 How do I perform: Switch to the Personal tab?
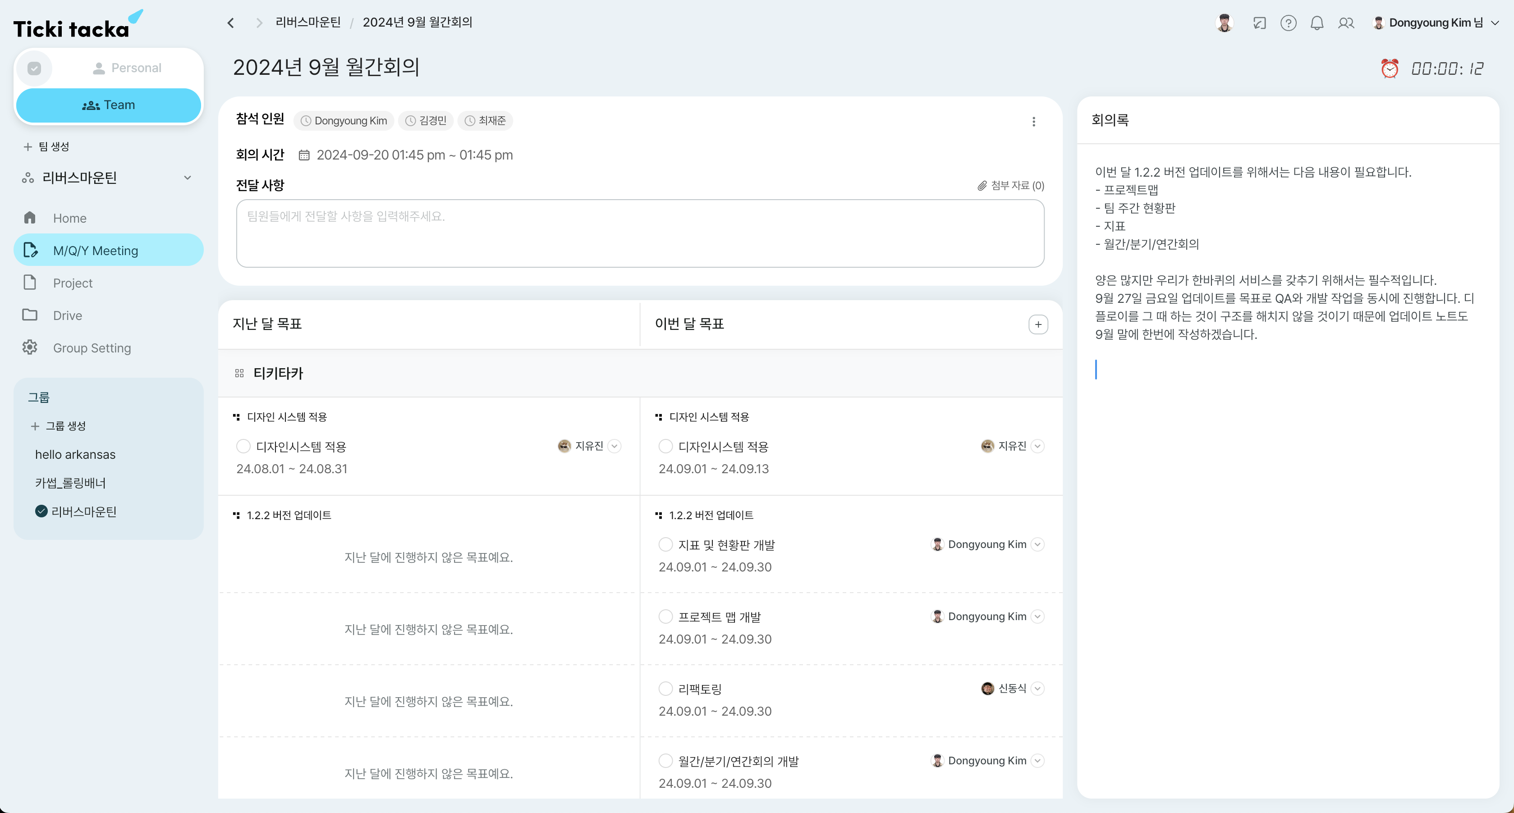(x=127, y=68)
